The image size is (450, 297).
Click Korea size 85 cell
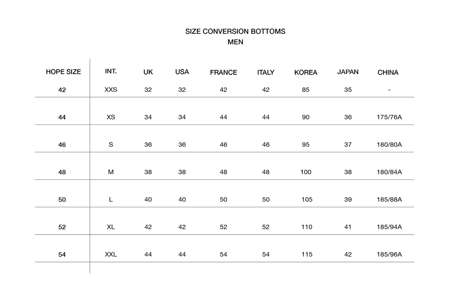coord(305,90)
